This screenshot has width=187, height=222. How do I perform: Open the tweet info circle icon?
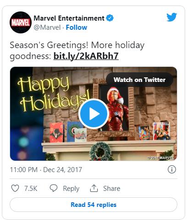click(172, 169)
